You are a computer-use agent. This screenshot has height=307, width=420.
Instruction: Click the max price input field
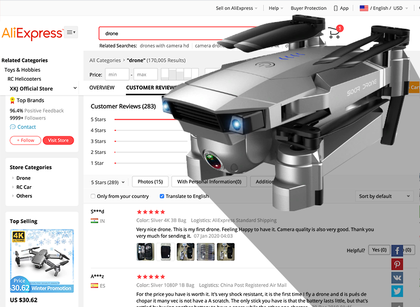pyautogui.click(x=146, y=74)
